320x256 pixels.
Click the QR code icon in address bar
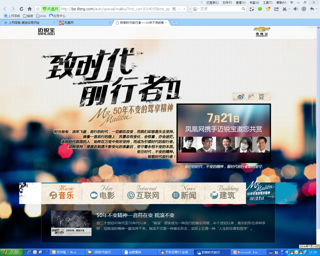pos(174,9)
